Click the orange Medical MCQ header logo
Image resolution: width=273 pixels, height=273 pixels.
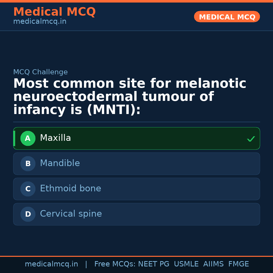54,12
